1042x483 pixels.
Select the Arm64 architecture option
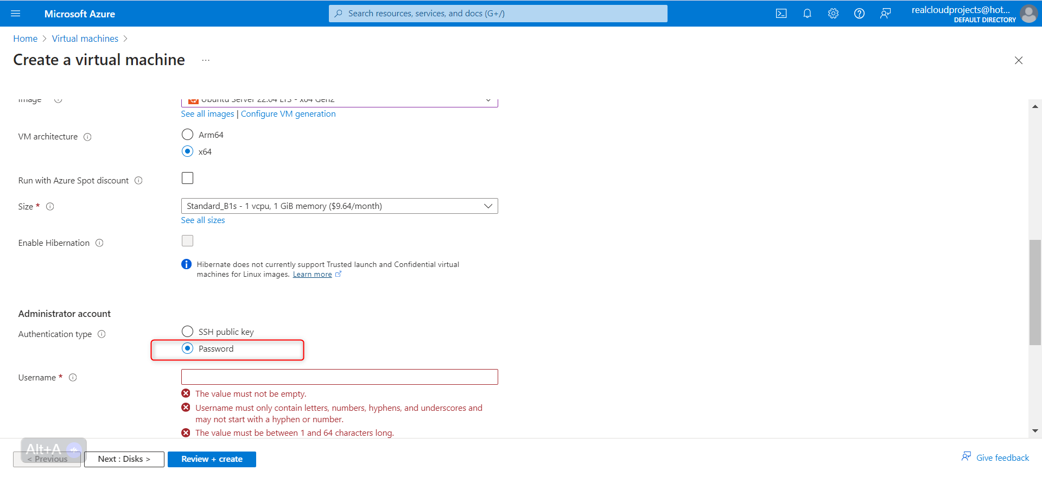coord(187,135)
